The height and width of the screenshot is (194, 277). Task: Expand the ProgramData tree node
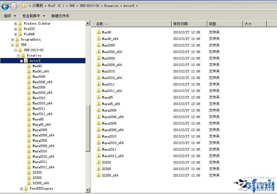(12, 40)
